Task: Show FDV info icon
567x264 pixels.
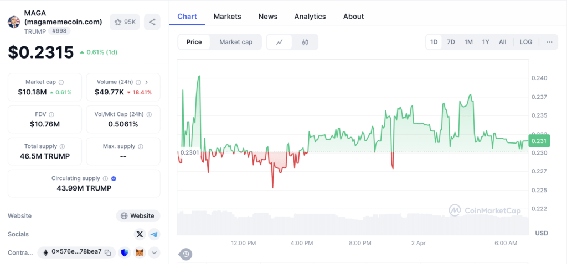Action: coord(51,114)
